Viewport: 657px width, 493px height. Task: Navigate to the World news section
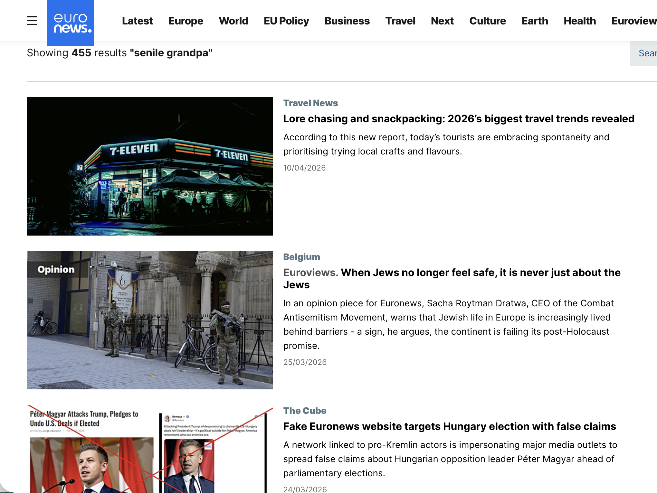(x=233, y=21)
